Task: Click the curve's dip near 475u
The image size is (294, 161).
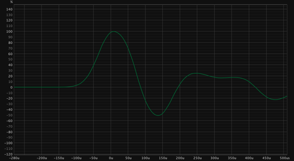Action: pyautogui.click(x=276, y=100)
